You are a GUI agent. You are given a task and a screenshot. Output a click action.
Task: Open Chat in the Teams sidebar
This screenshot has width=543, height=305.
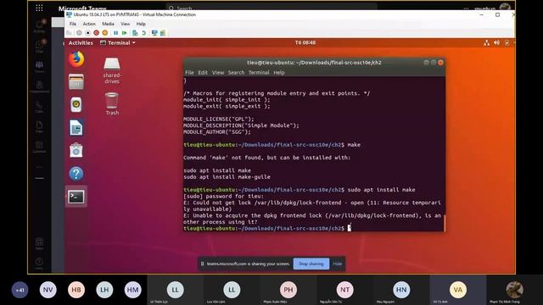(x=40, y=46)
